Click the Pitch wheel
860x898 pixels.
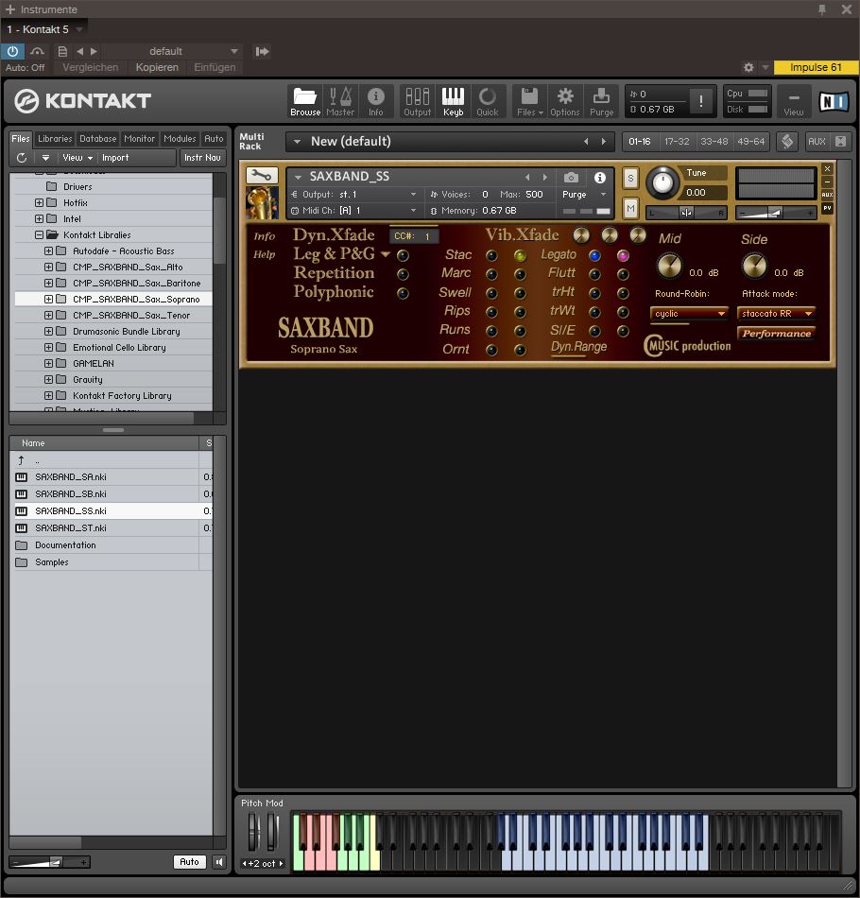point(253,832)
